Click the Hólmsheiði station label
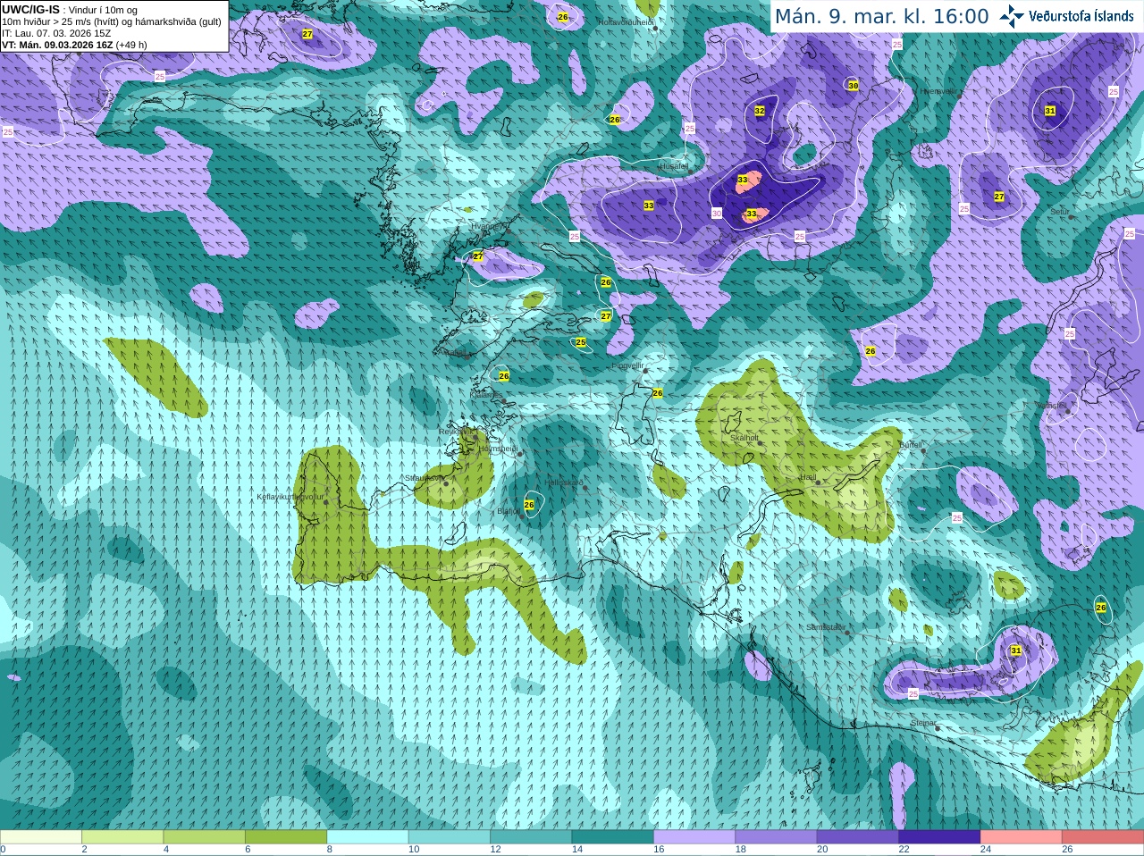This screenshot has height=856, width=1144. coord(498,449)
